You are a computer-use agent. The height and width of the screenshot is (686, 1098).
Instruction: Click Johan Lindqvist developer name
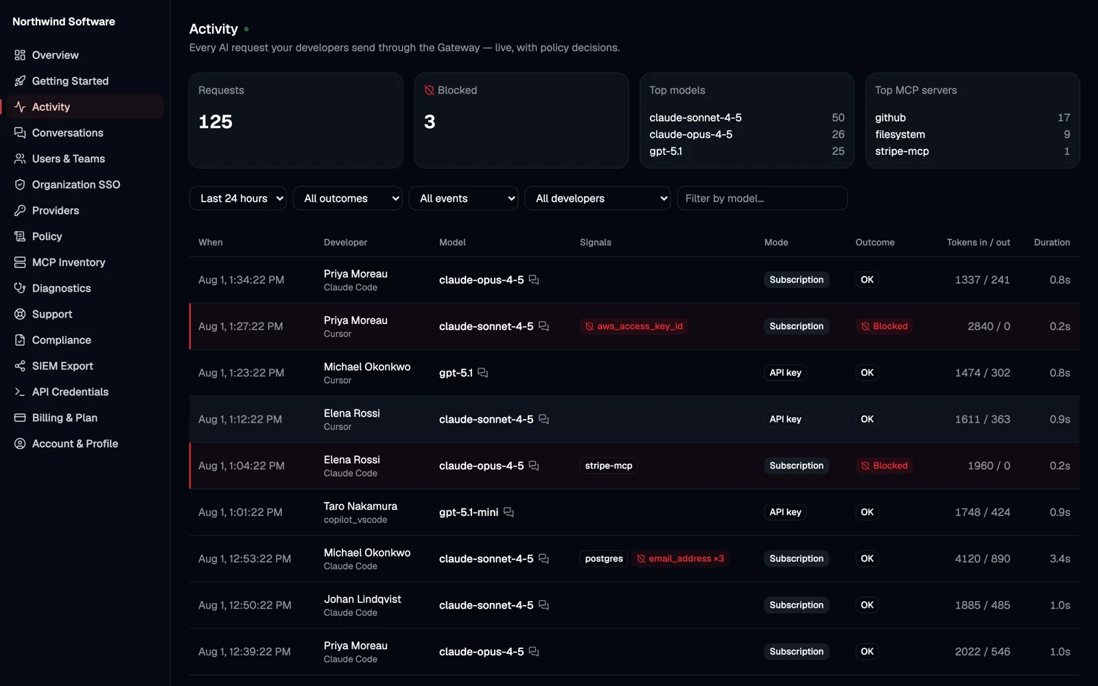(362, 599)
